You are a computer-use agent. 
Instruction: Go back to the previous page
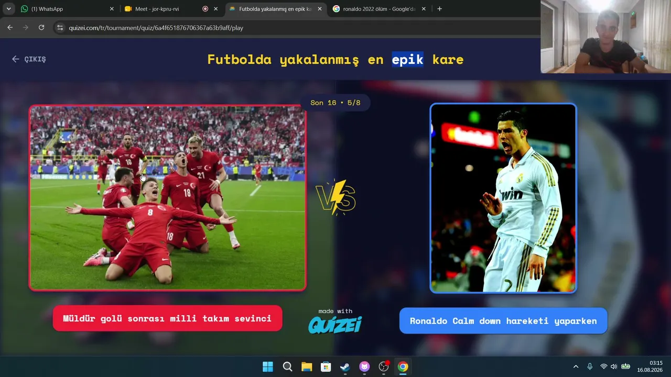click(10, 28)
